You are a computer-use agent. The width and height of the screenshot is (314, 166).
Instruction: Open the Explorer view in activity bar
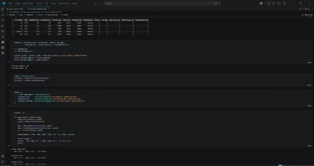point(3,9)
